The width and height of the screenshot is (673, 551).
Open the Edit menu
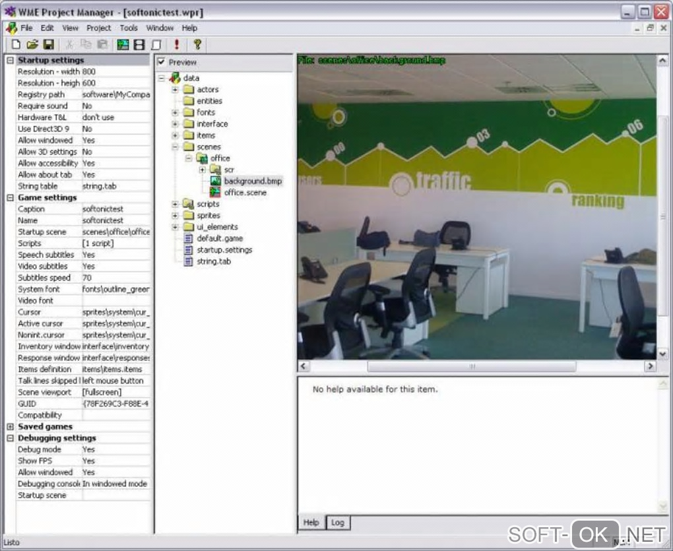coord(48,28)
